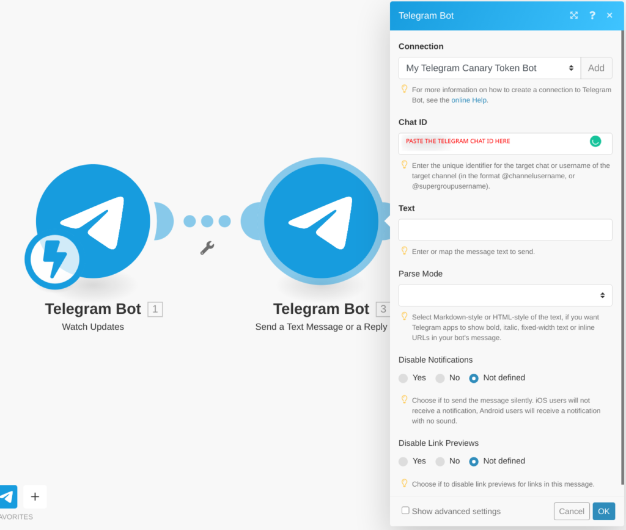Add a favorite with the plus icon
The width and height of the screenshot is (626, 530).
point(35,496)
